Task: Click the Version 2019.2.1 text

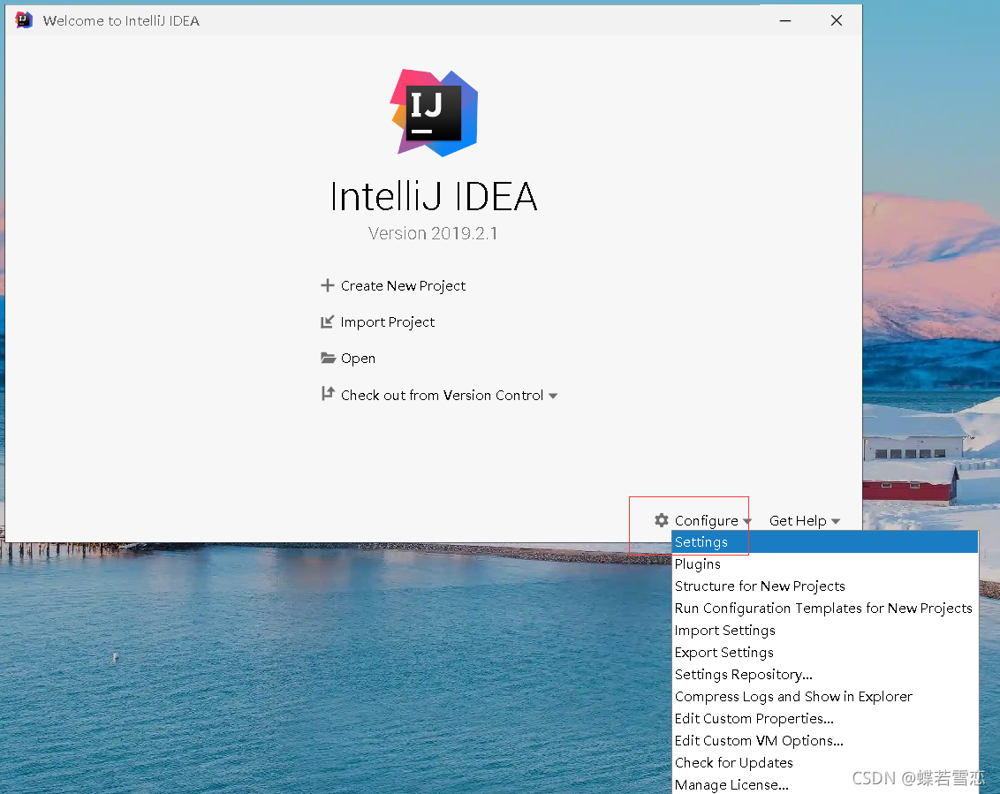Action: [x=433, y=233]
